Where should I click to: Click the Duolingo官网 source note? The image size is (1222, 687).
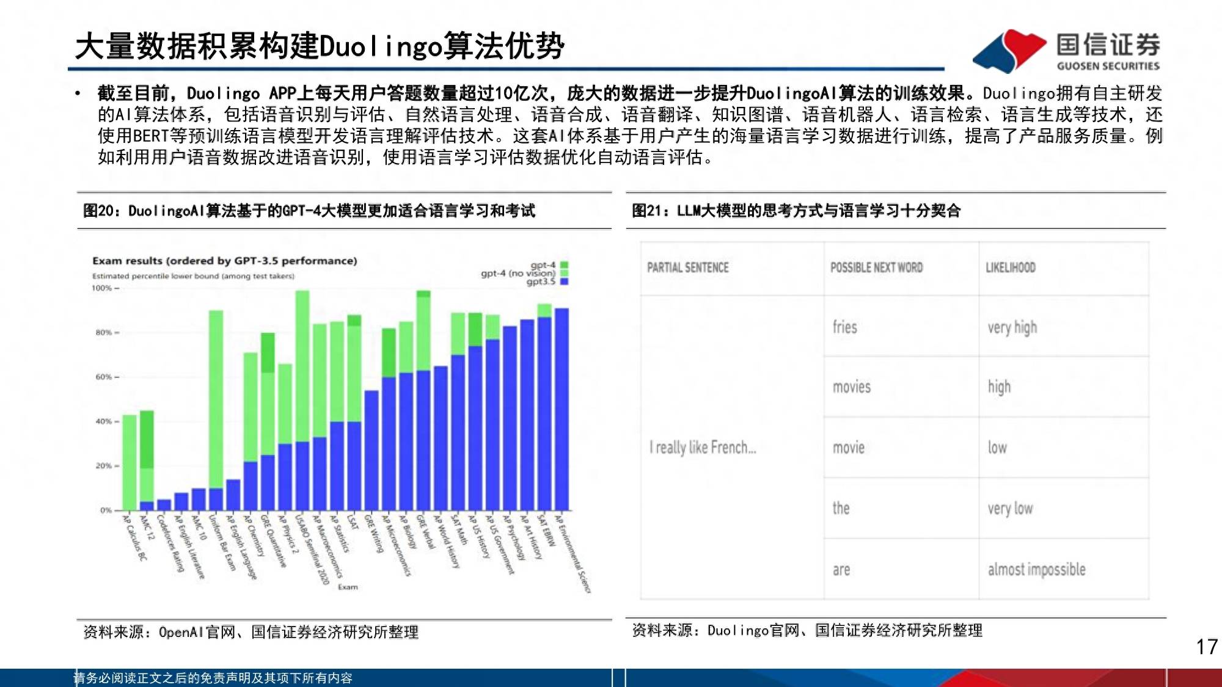click(x=807, y=630)
